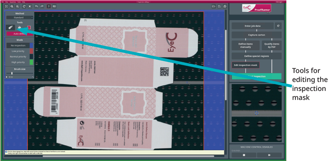Click Define items manually button

tap(246, 46)
